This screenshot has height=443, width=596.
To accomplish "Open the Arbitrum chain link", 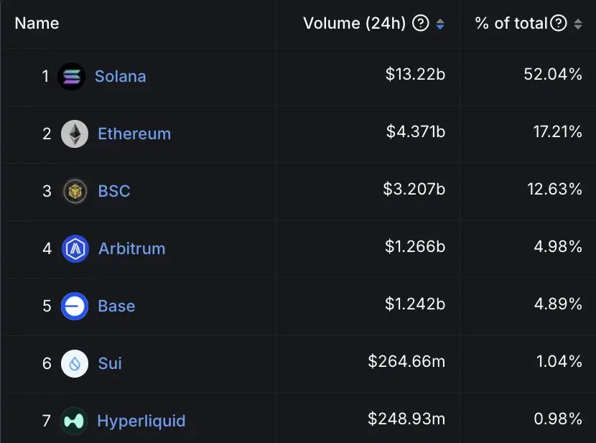I will [x=131, y=248].
